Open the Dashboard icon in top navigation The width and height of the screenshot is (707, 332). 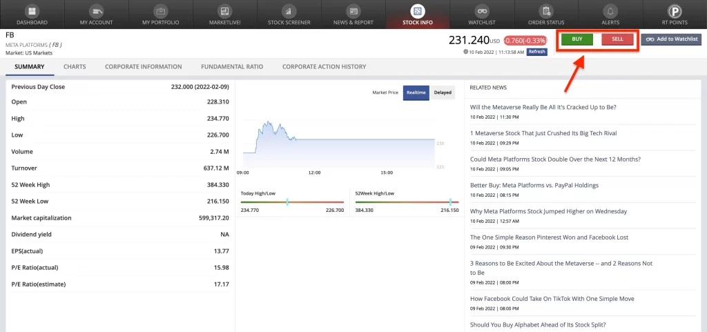click(32, 11)
